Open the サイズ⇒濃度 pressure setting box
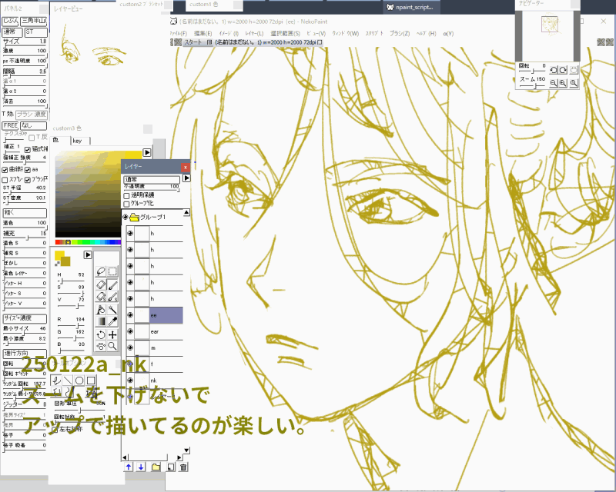The image size is (616, 492). click(25, 318)
